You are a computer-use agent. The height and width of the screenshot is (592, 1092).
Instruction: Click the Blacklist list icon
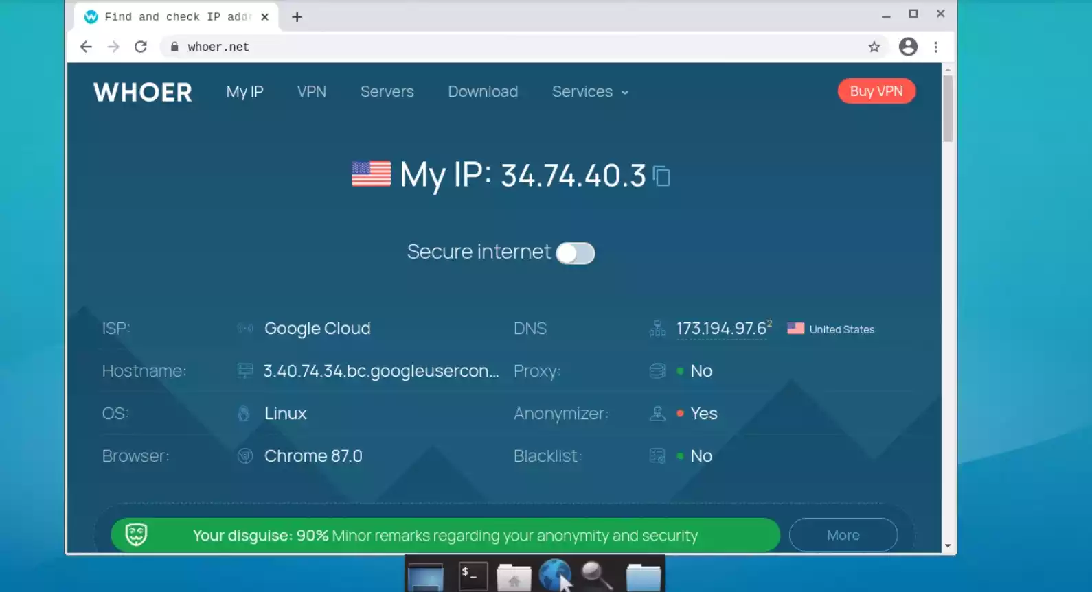pos(657,456)
